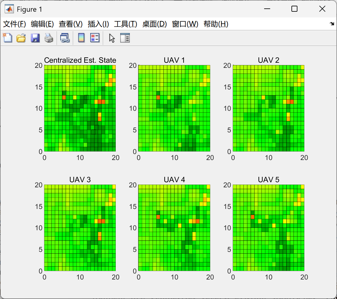The image size is (337, 299).
Task: Open the 桌面(D) menu
Action: (154, 24)
